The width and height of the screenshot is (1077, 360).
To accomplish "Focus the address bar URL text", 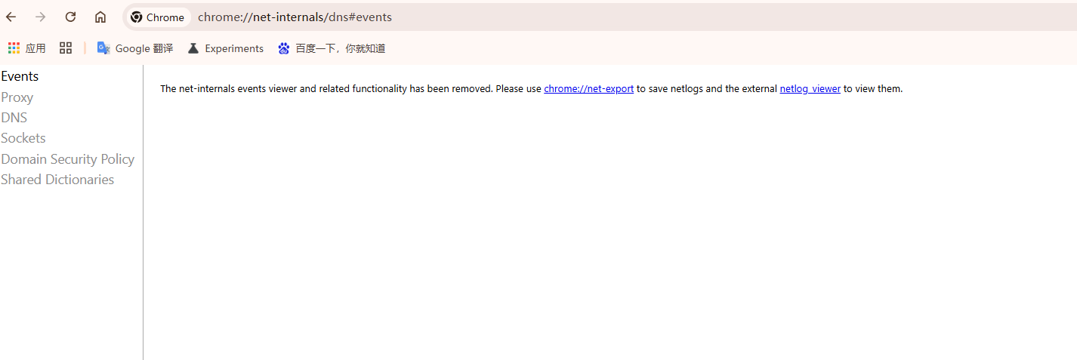I will pos(295,17).
